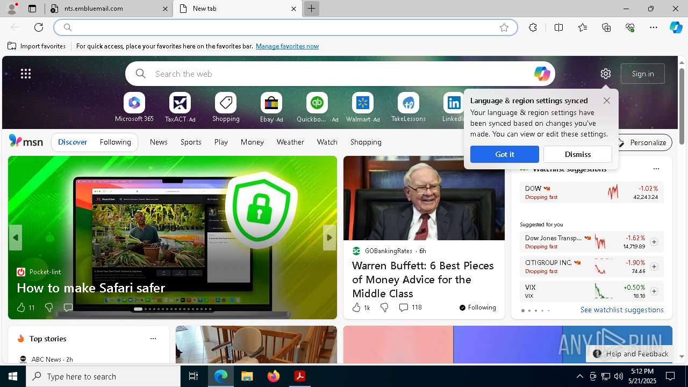The image size is (688, 387).
Task: Select the Following tab
Action: pos(116,142)
